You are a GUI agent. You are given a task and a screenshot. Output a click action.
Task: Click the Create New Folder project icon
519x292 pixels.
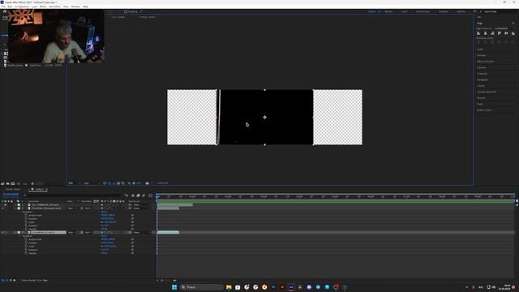point(7,183)
